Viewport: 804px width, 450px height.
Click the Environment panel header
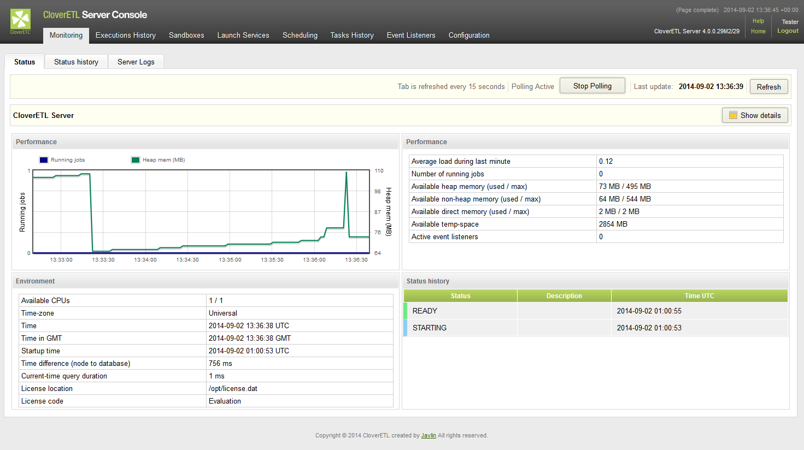pyautogui.click(x=206, y=281)
